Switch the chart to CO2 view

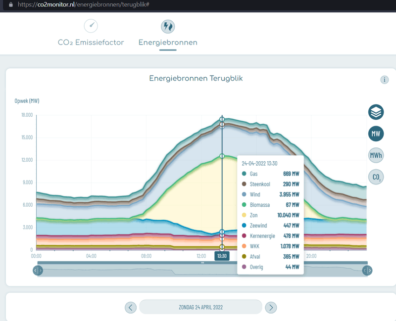[376, 177]
